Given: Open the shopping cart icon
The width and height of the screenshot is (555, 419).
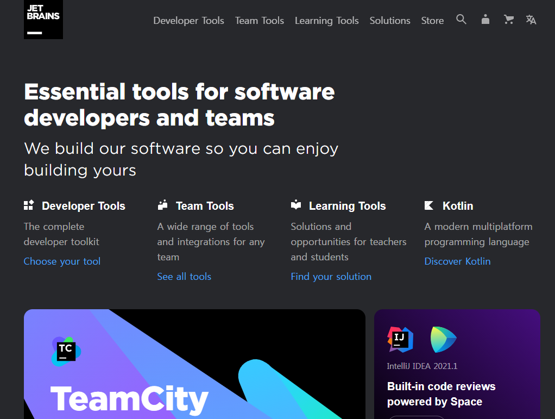Looking at the screenshot, I should 509,19.
